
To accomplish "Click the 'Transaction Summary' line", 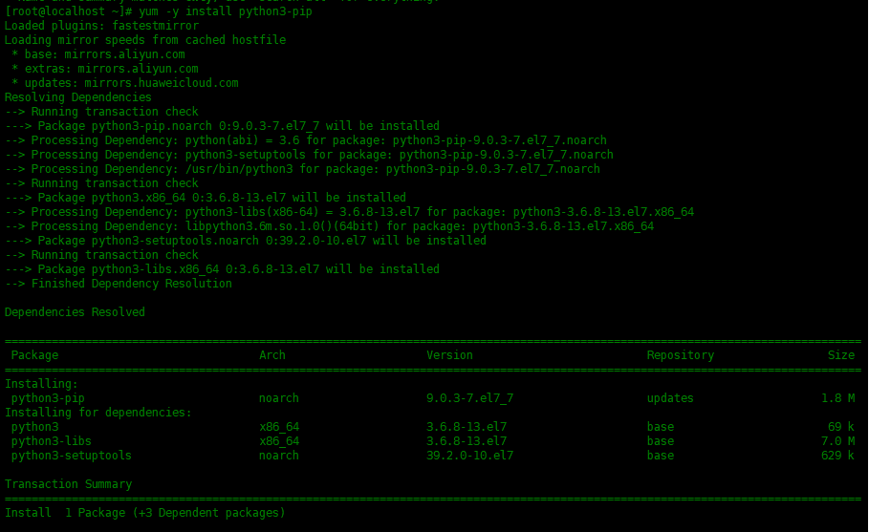I will 68,484.
